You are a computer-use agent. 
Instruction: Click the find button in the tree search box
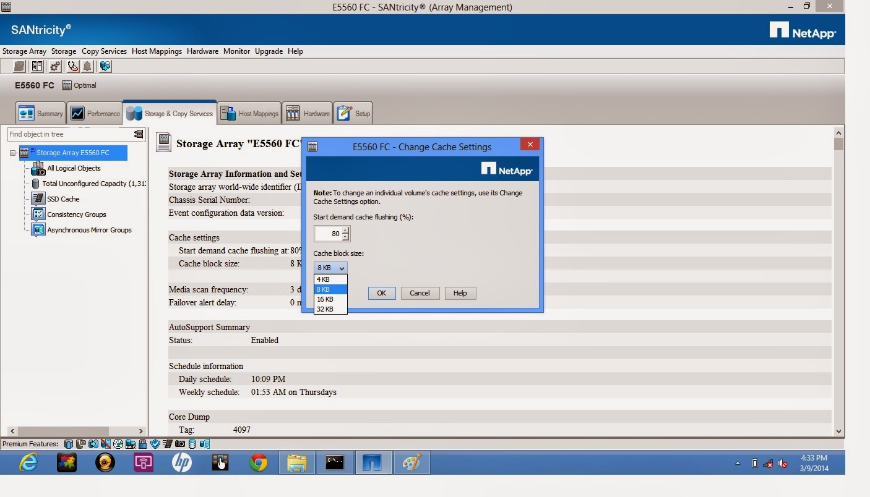pyautogui.click(x=139, y=134)
